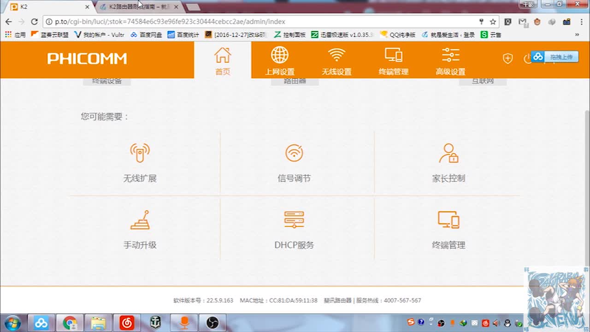The height and width of the screenshot is (332, 590).
Task: Go to 高级设置 advanced settings tab
Action: (450, 60)
